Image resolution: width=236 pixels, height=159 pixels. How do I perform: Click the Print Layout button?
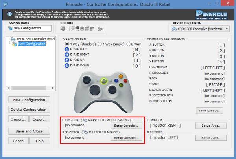(209, 111)
